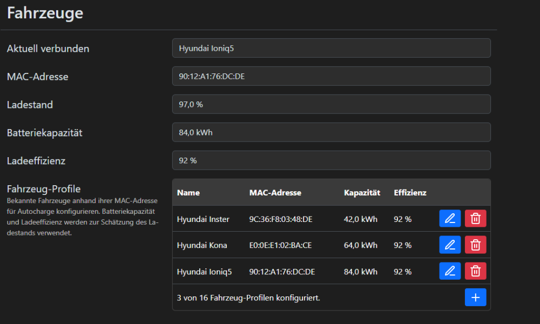Edit the Hyundai Kona vehicle profile
540x324 pixels.
pyautogui.click(x=450, y=245)
